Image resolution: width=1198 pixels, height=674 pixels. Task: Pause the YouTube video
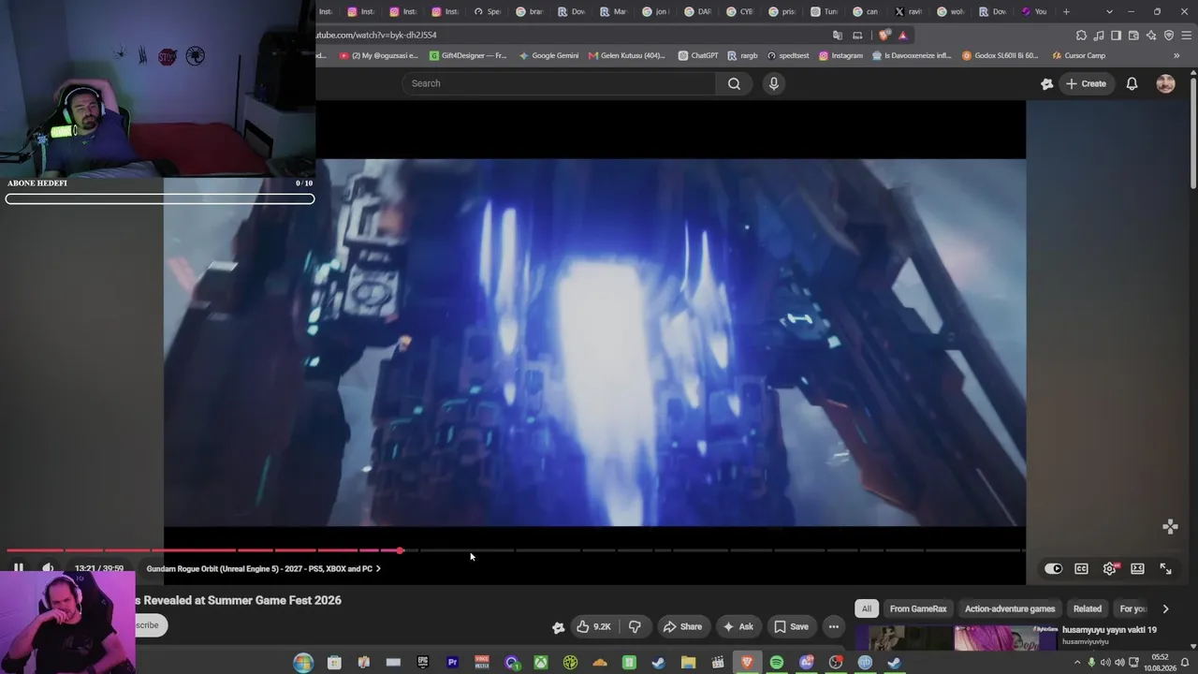pyautogui.click(x=18, y=568)
